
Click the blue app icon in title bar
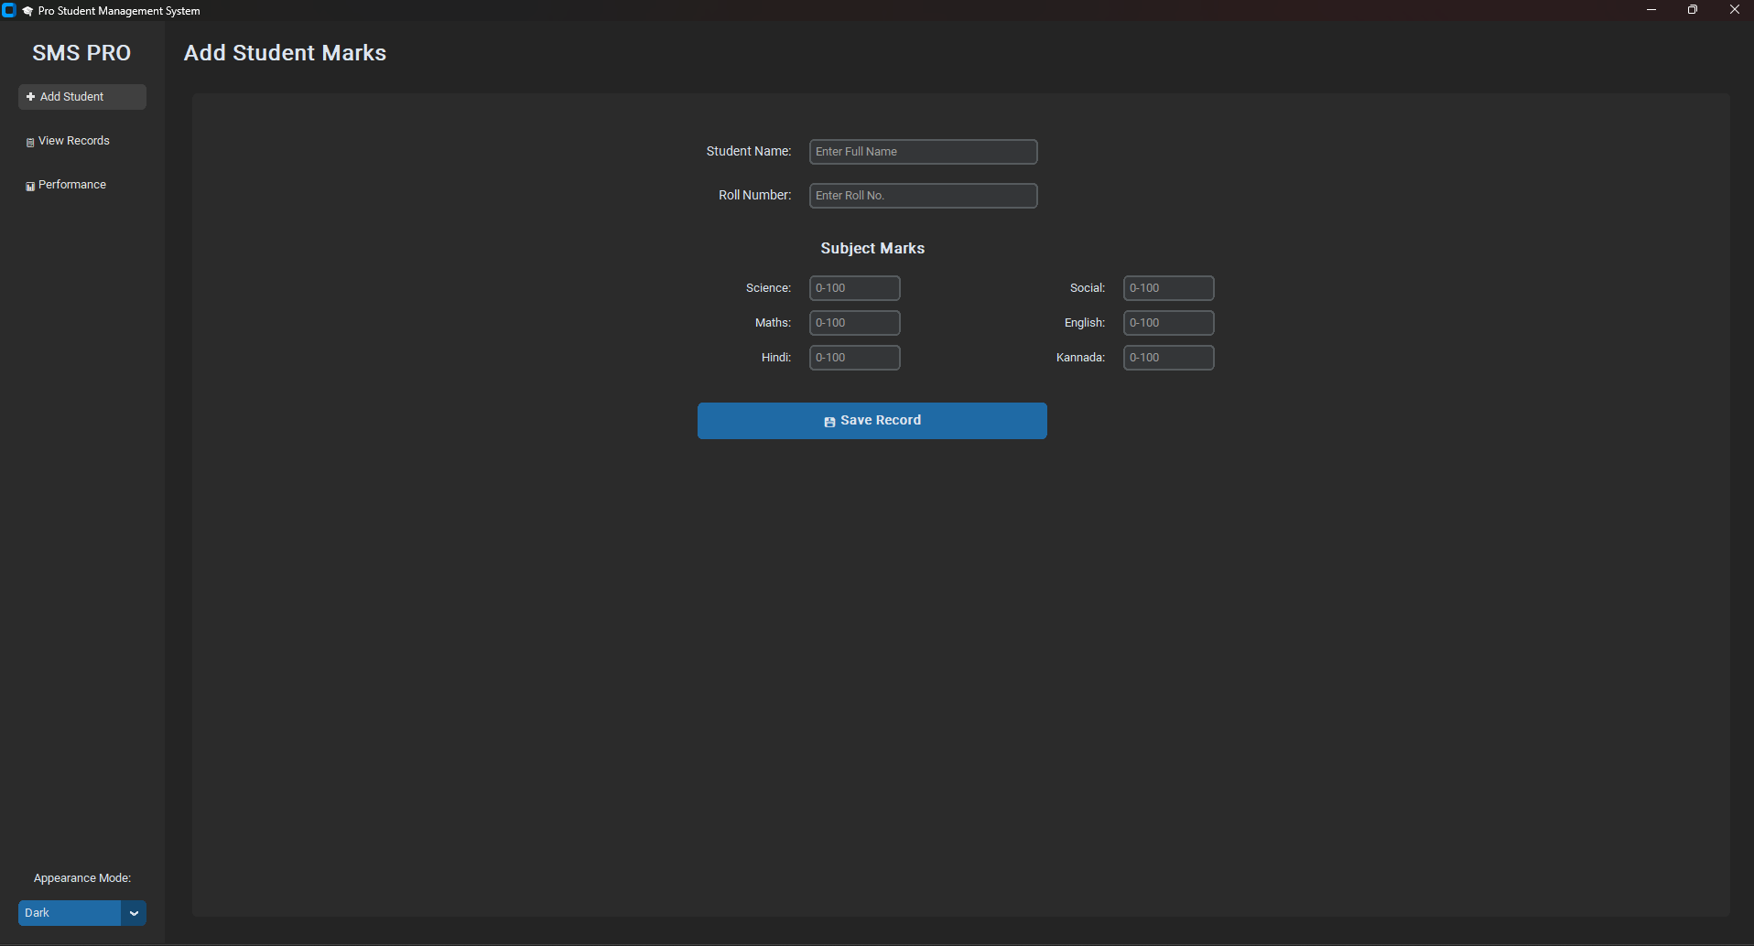[10, 10]
